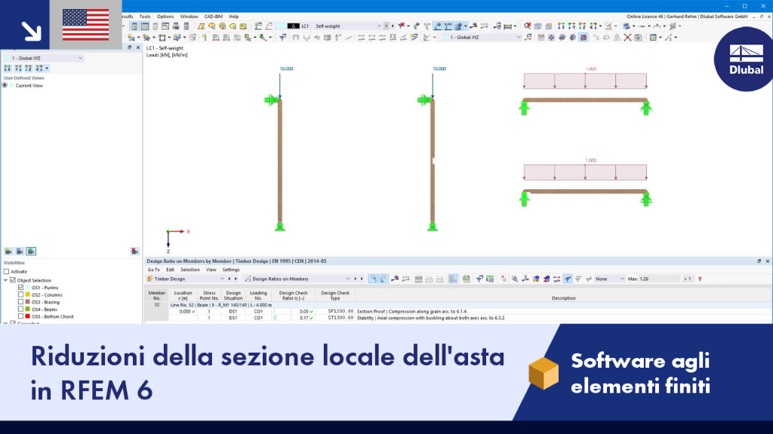Open the CAD-BIM menu
Viewport: 773px width, 434px height.
(x=214, y=17)
